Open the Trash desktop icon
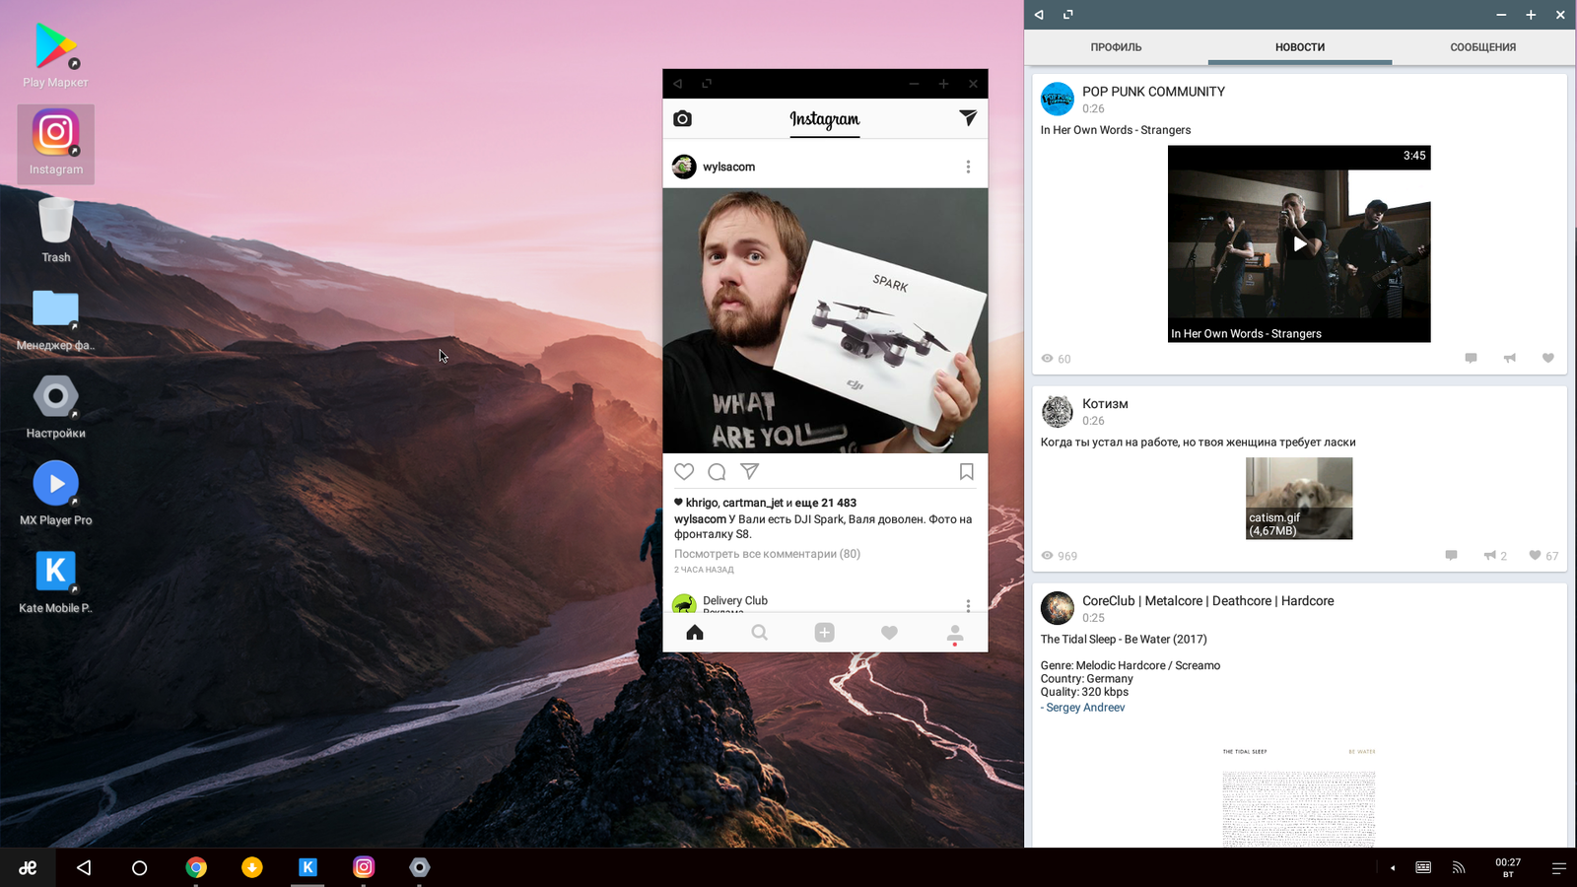Viewport: 1577px width, 887px height. [x=55, y=230]
